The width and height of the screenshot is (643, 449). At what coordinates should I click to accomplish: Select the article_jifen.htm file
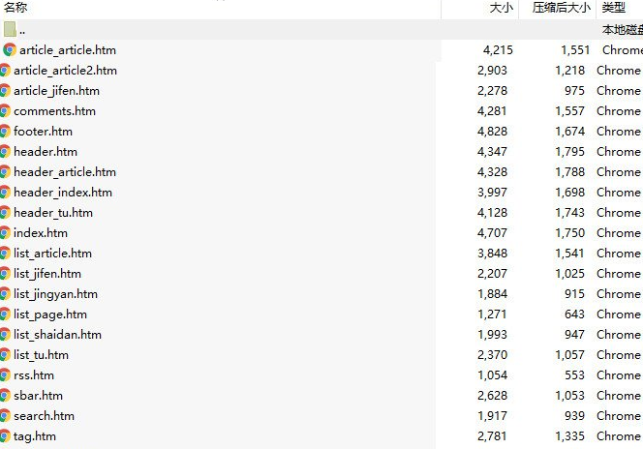point(56,91)
